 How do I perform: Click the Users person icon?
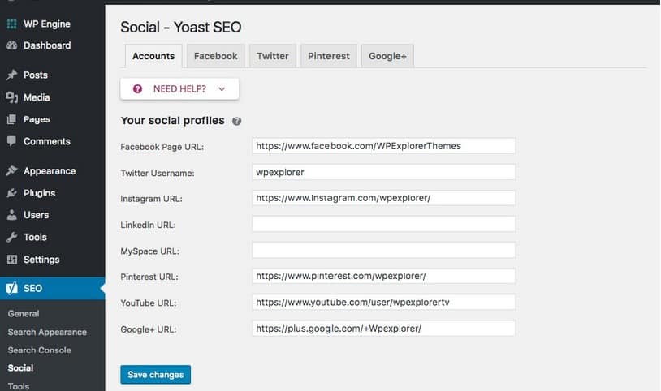click(x=12, y=215)
